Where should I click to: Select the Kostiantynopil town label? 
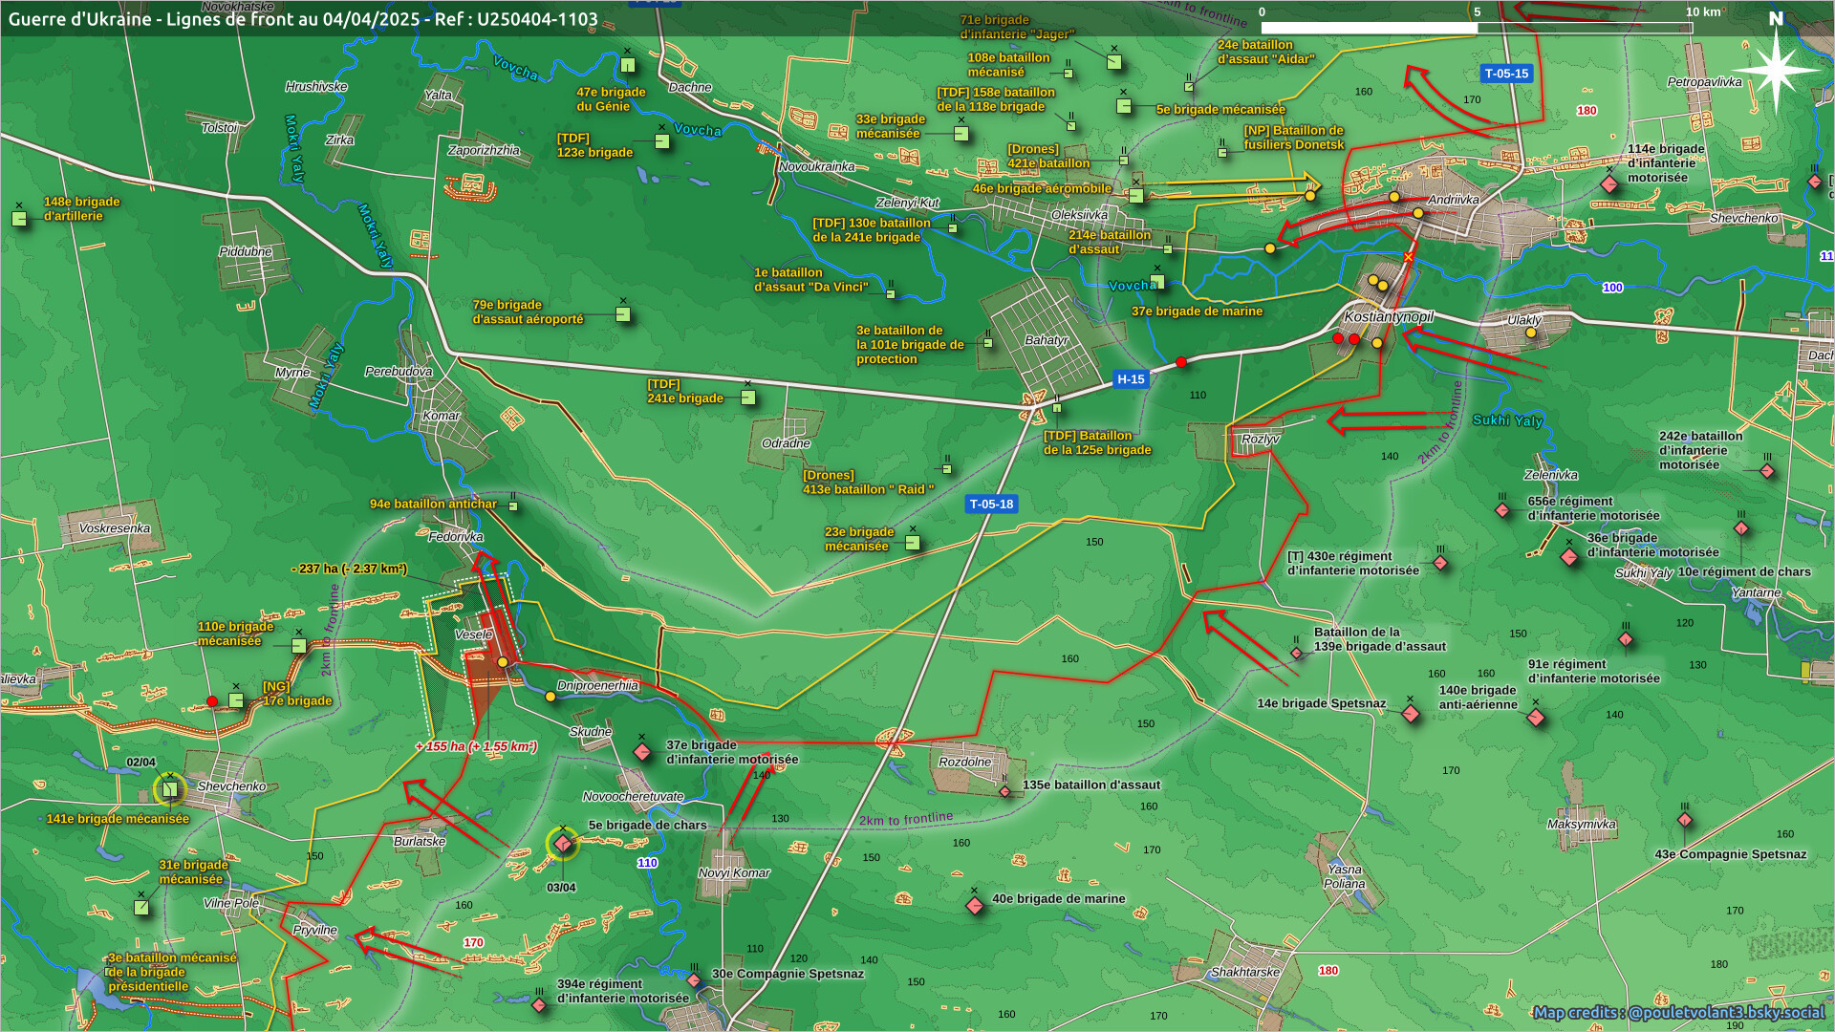(x=1389, y=316)
